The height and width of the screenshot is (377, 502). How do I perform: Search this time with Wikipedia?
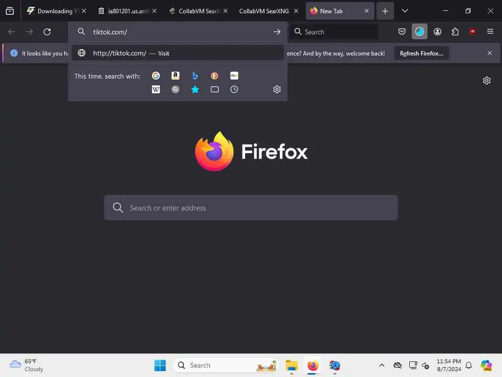point(156,89)
